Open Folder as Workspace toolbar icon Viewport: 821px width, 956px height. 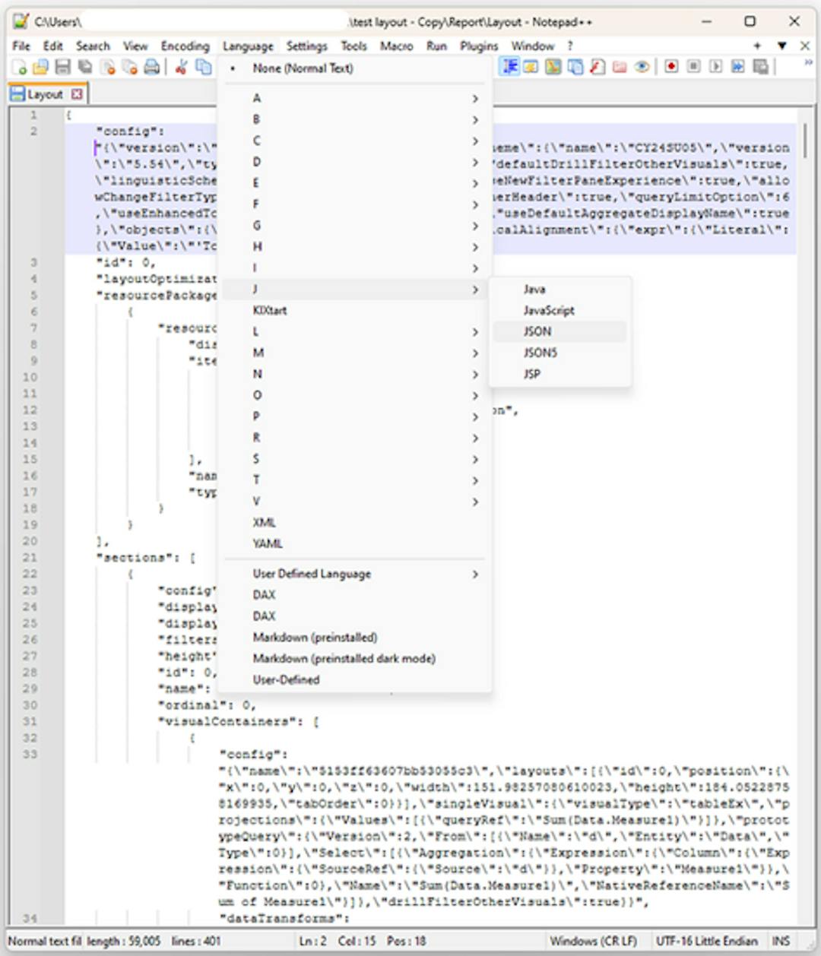tap(620, 67)
